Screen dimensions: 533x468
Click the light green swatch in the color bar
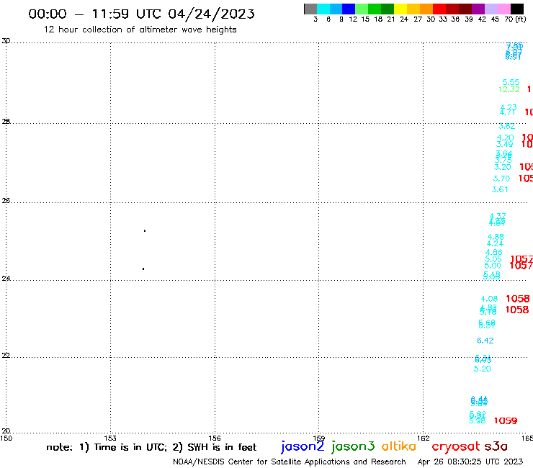pos(362,9)
